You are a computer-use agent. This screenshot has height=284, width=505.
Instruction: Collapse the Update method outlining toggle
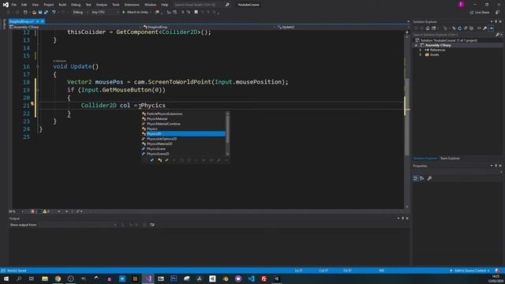tap(38, 66)
